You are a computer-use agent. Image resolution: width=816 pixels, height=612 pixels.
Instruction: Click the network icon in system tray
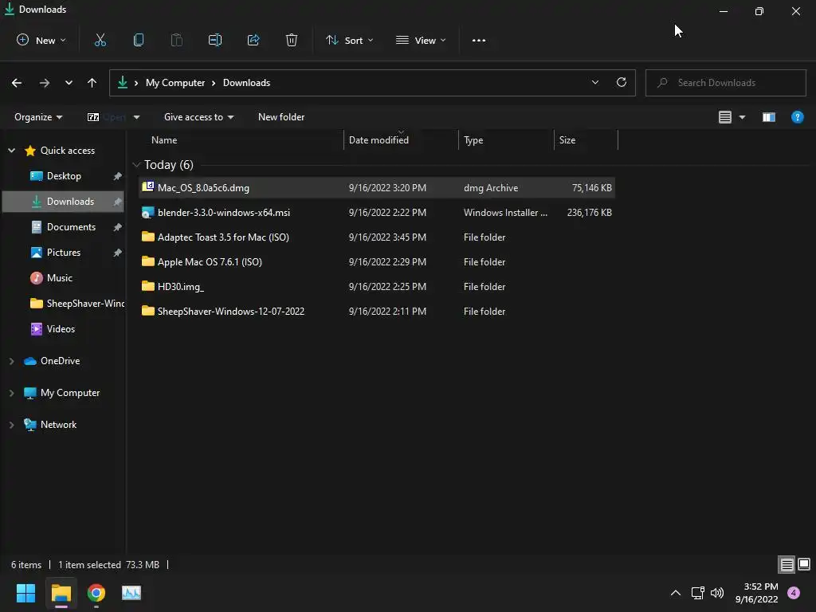click(697, 593)
